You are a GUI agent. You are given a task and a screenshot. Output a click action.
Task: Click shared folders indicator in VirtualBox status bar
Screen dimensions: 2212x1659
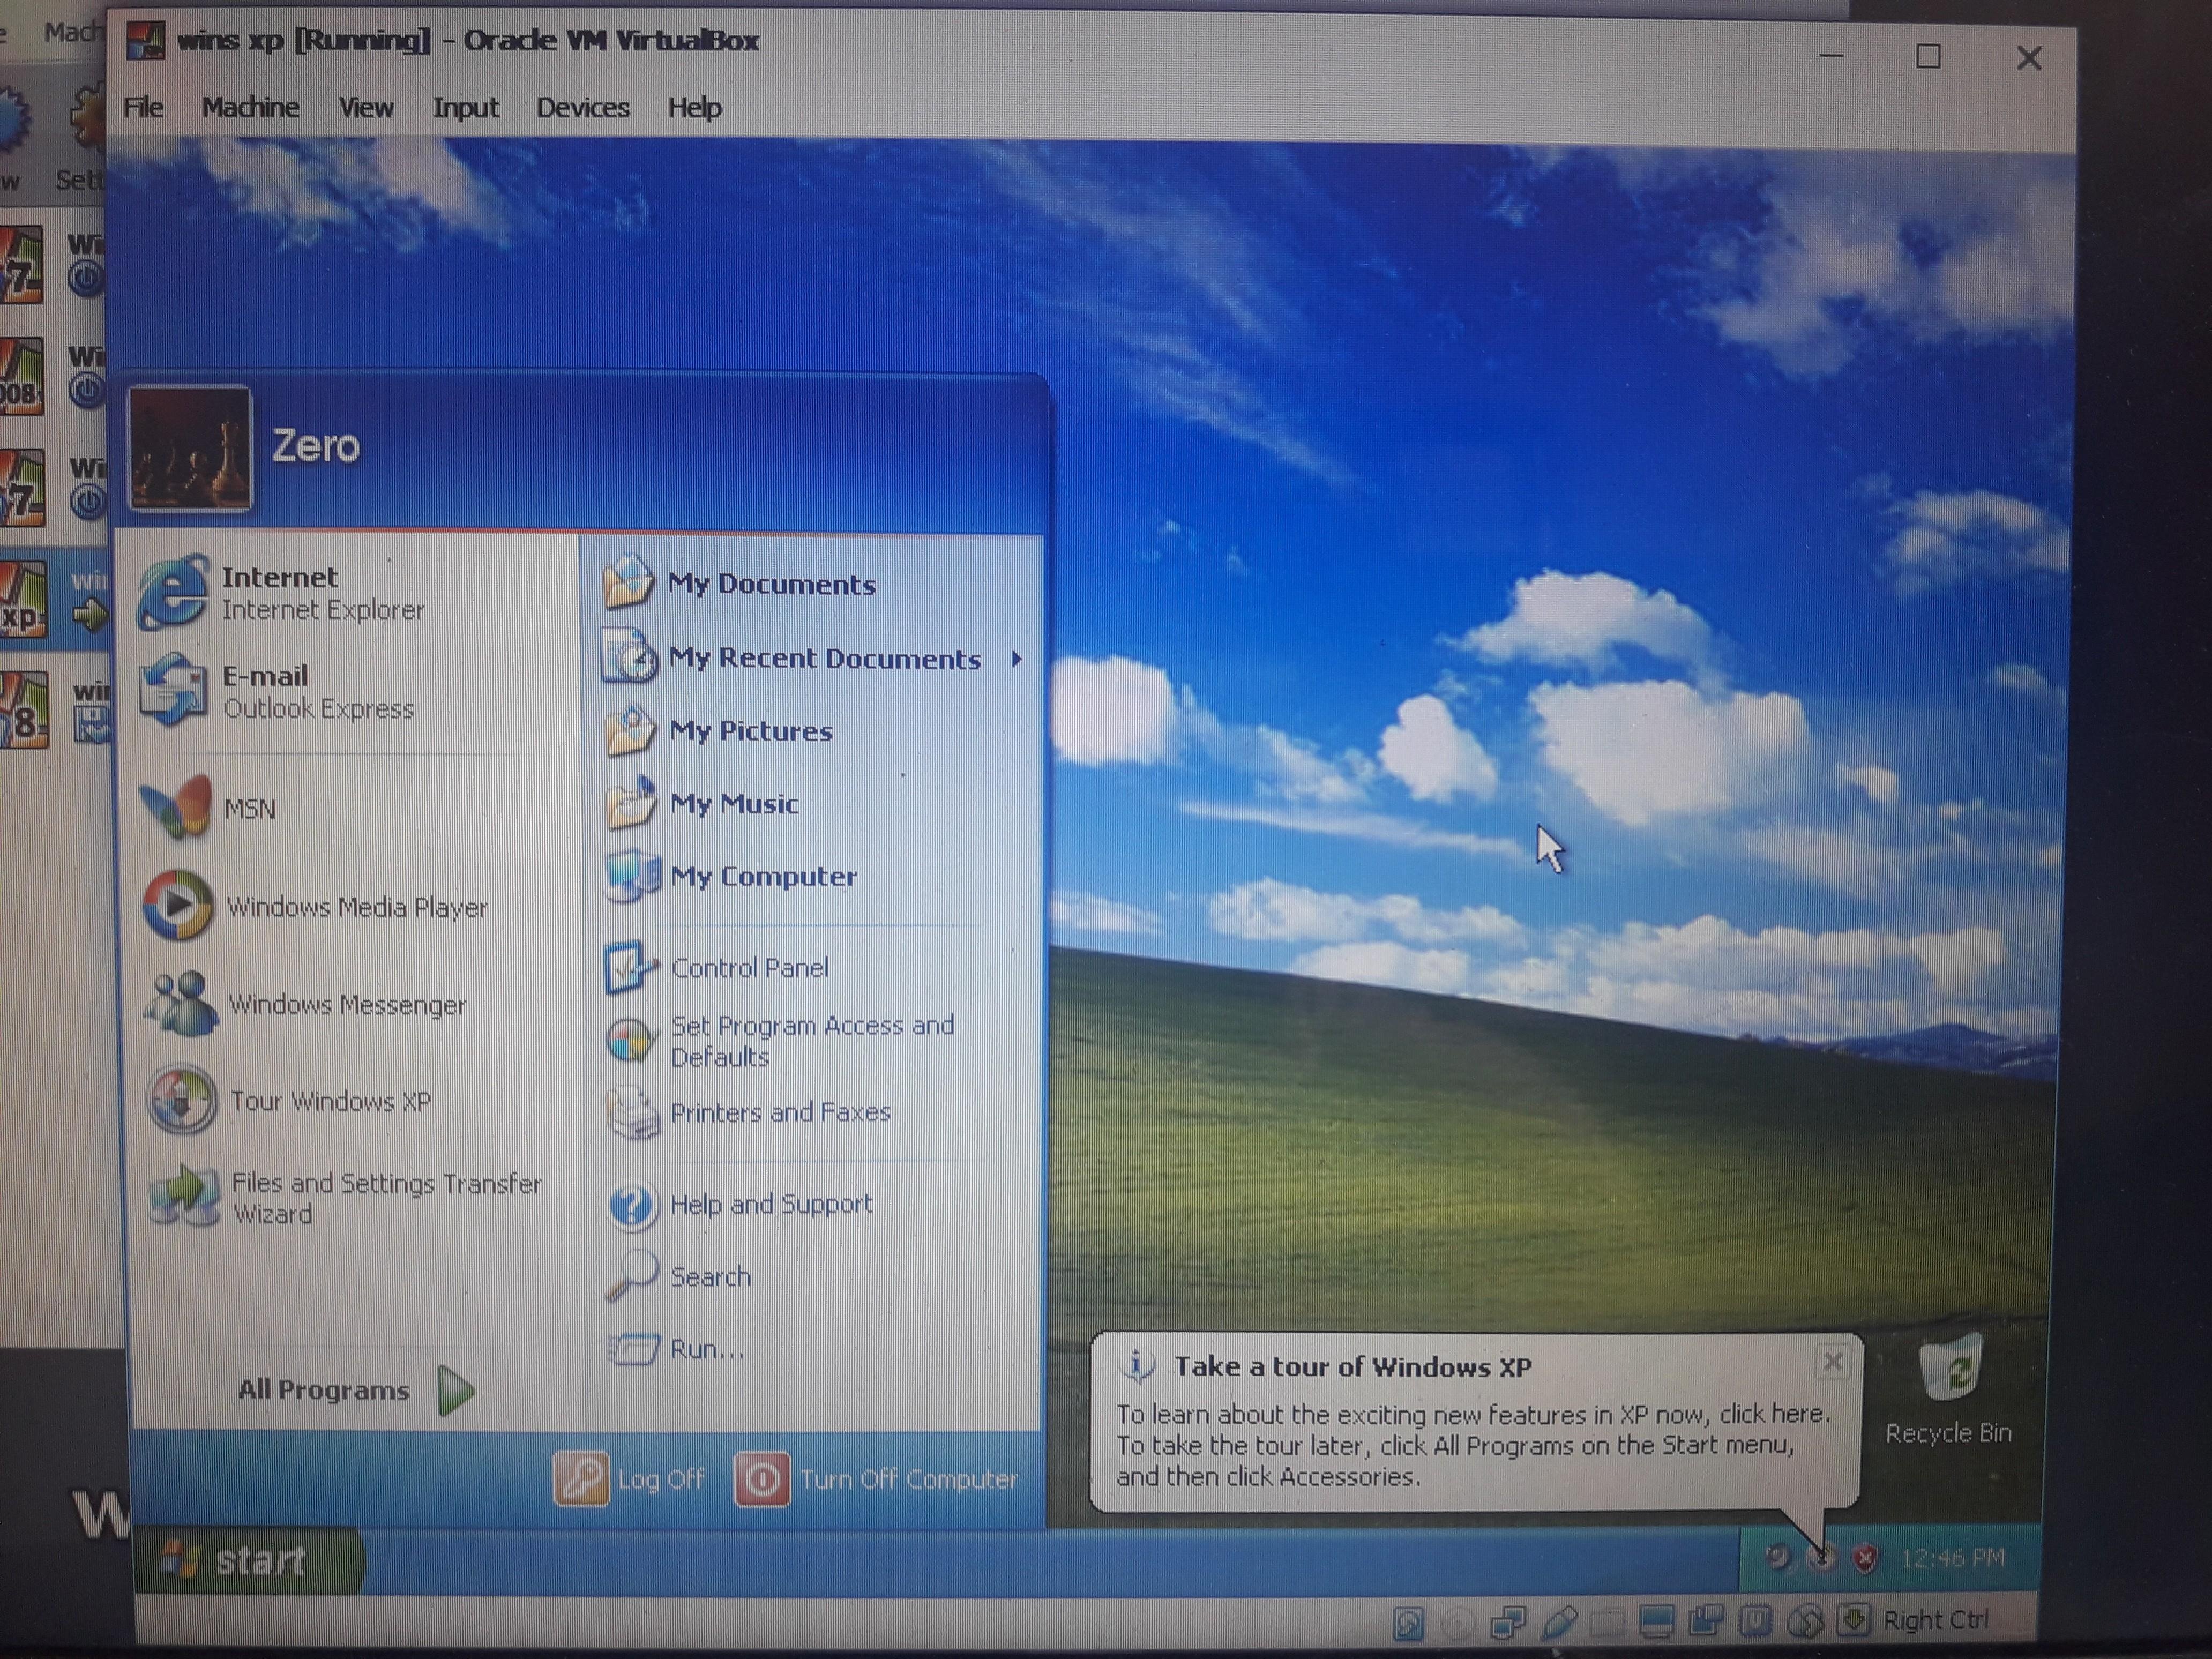click(1608, 1622)
